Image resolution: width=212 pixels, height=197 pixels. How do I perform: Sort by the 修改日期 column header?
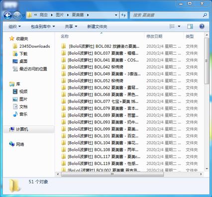tap(154, 36)
